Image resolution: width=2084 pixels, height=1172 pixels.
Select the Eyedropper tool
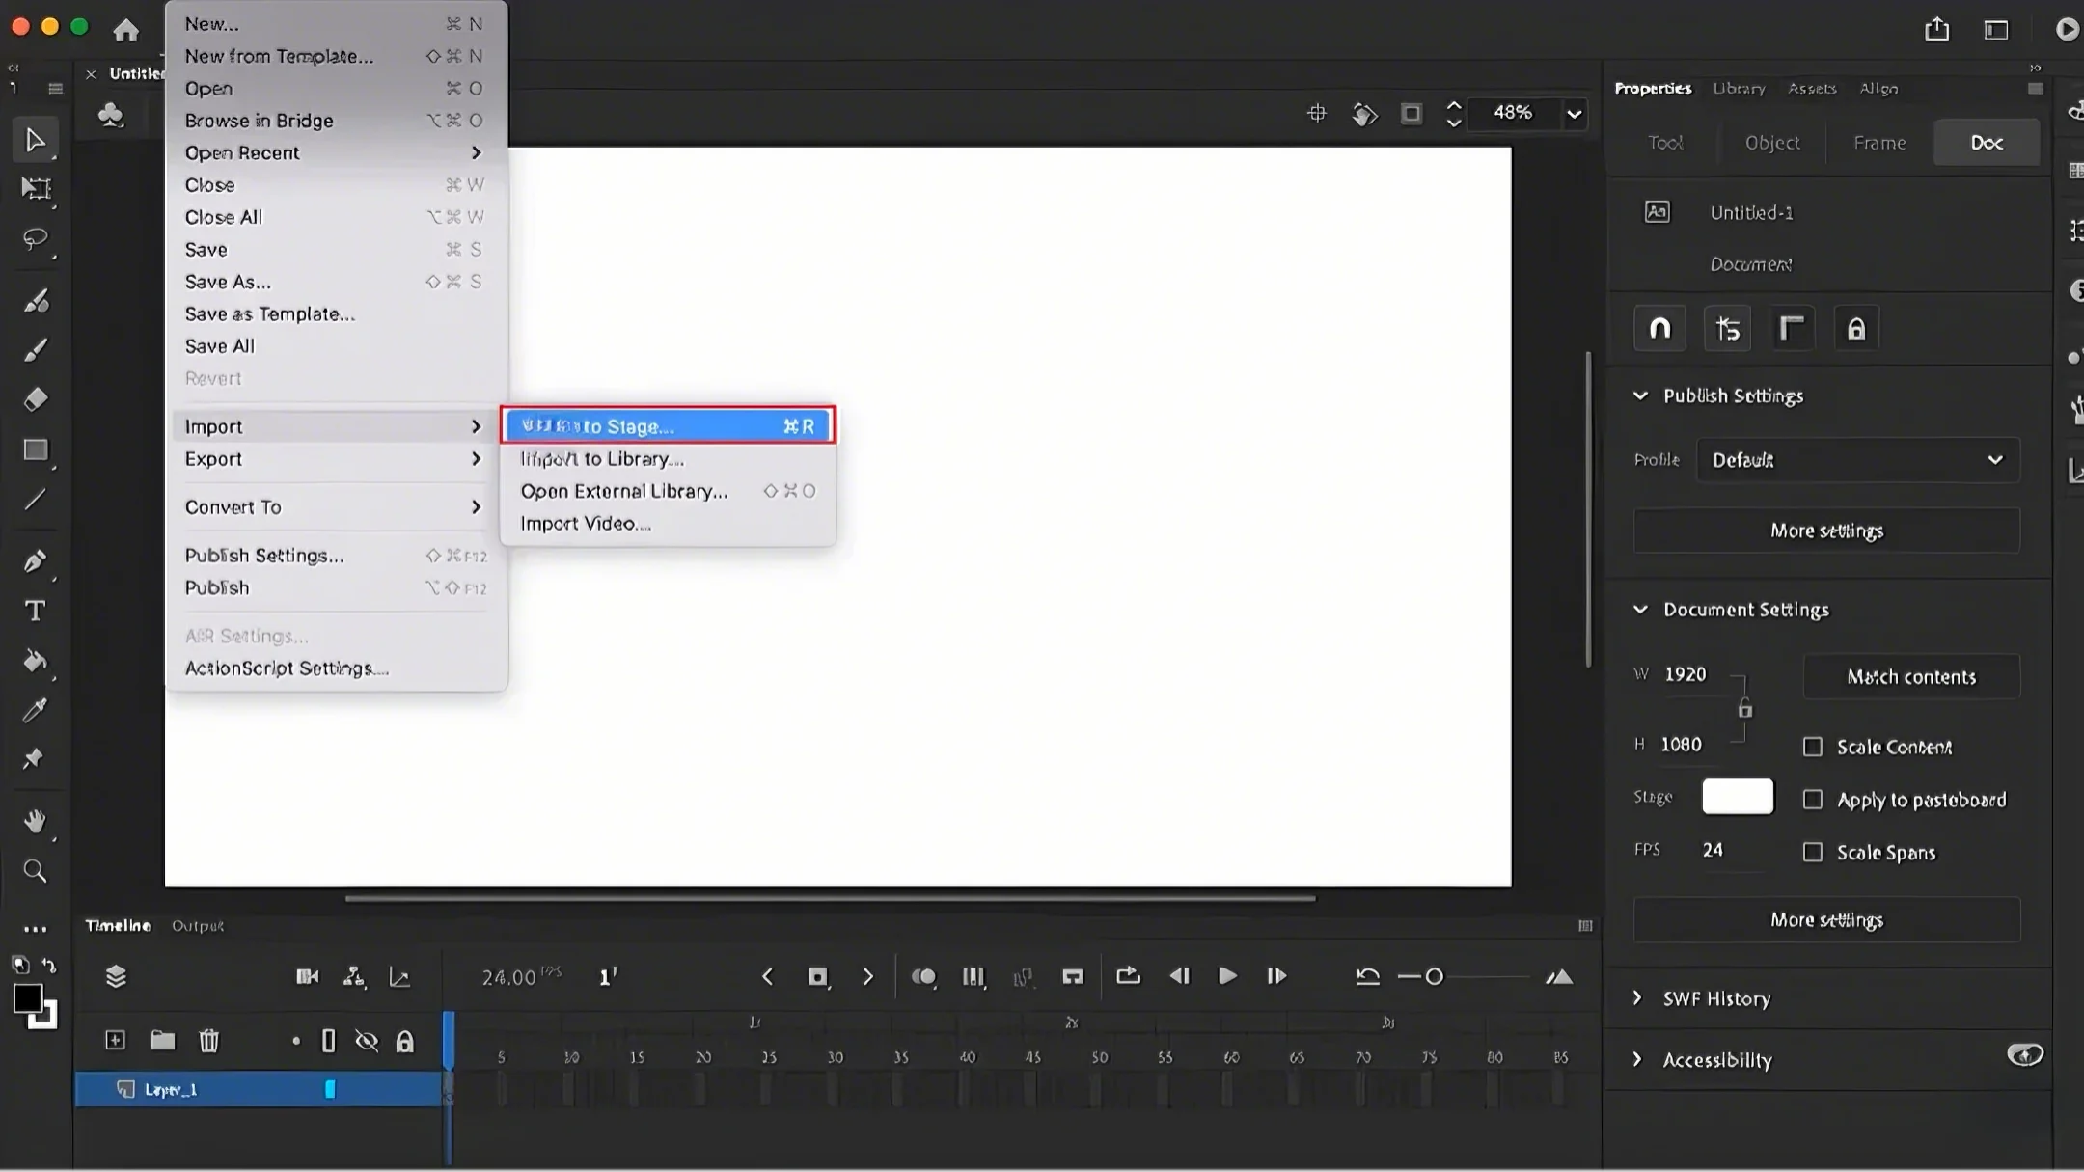pyautogui.click(x=35, y=711)
